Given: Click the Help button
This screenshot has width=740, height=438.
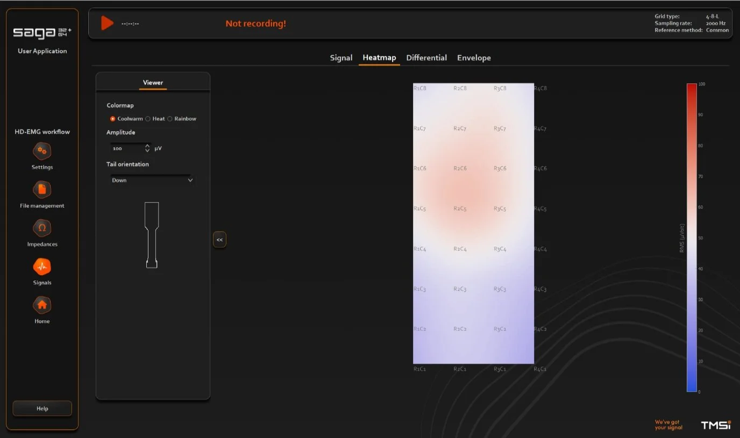Looking at the screenshot, I should [x=42, y=408].
